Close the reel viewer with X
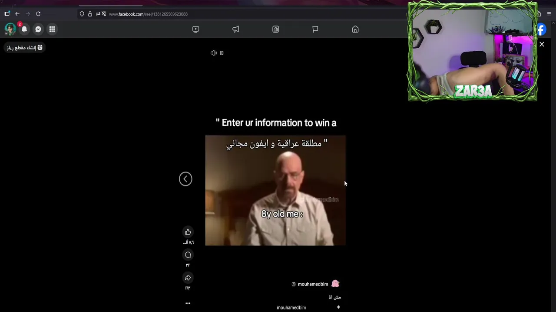 [542, 44]
